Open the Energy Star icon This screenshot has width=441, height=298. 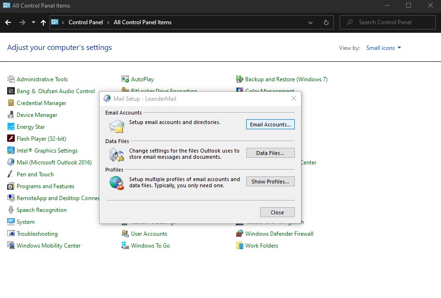[x=10, y=126]
